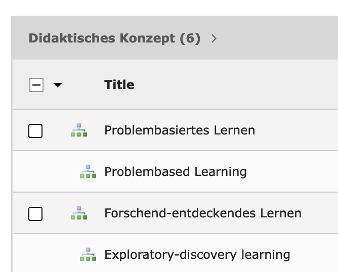The image size is (338, 272).
Task: Click the category icon beside Forschend-entdeckendes Lernen
Action: pos(79,213)
